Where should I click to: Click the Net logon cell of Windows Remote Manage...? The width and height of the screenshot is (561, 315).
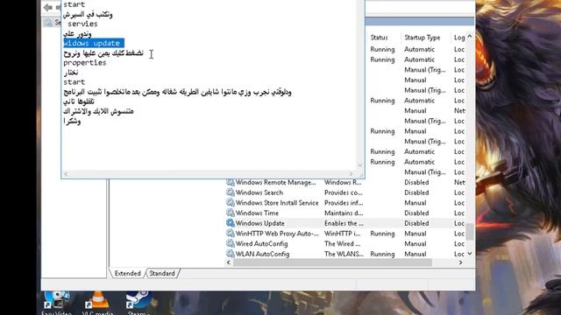coord(459,182)
